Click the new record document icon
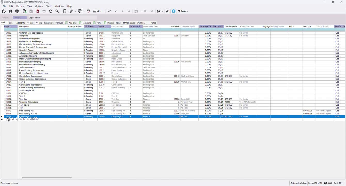This screenshot has height=186, width=346. (25, 11)
